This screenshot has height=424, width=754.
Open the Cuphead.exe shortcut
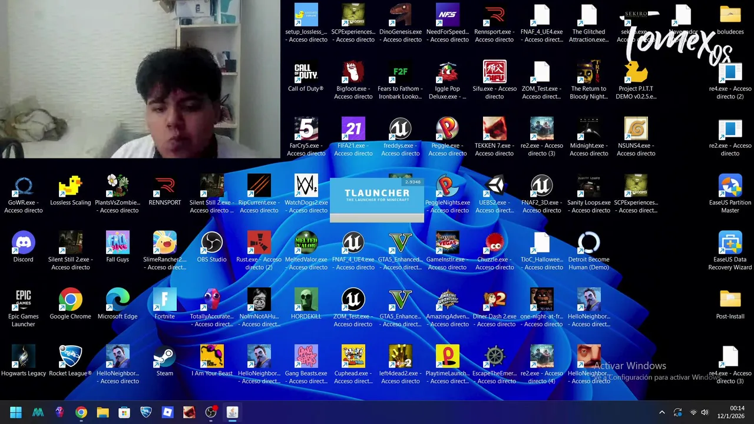353,365
